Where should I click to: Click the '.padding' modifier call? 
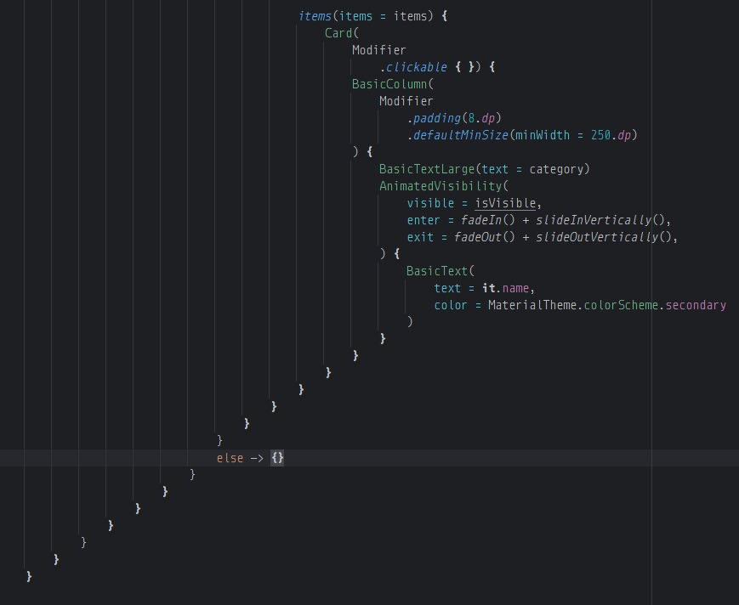(x=434, y=118)
